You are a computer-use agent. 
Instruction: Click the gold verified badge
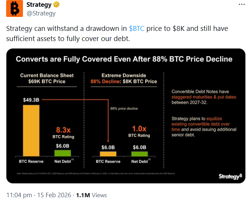tap(56, 5)
